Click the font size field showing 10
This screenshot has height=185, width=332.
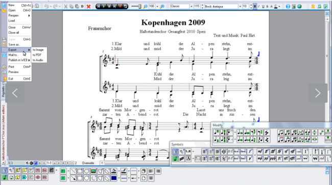(245, 6)
